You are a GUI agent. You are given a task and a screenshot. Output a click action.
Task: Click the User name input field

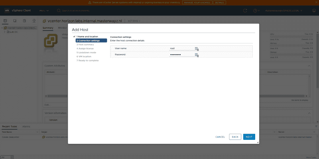182,48
